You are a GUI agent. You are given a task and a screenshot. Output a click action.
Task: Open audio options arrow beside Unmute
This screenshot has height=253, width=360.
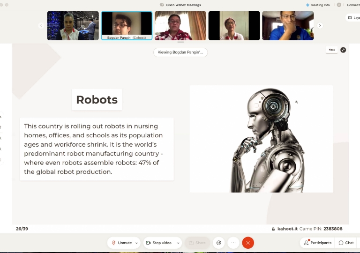pyautogui.click(x=136, y=243)
